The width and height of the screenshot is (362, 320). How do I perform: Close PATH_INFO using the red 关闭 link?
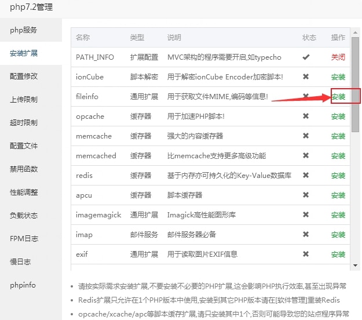click(x=338, y=57)
